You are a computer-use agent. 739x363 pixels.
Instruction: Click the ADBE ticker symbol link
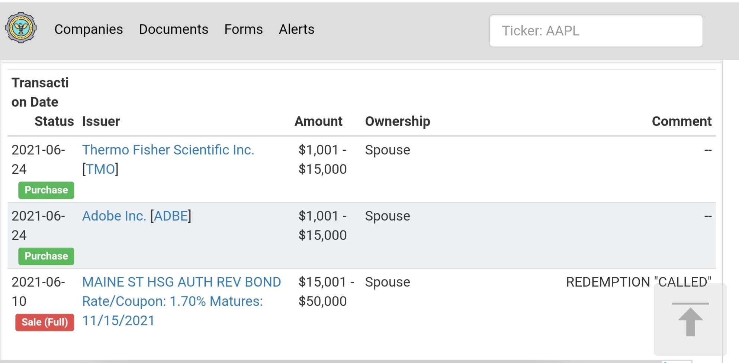click(x=171, y=216)
